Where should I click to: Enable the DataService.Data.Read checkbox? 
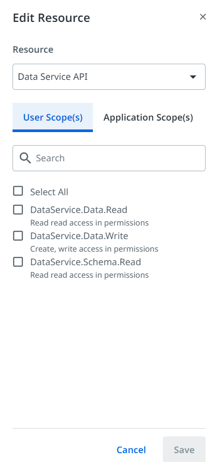coord(18,210)
